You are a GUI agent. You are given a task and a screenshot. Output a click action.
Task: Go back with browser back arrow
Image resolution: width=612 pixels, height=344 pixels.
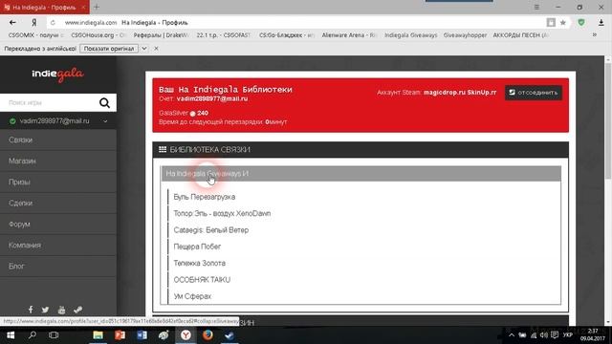point(12,23)
